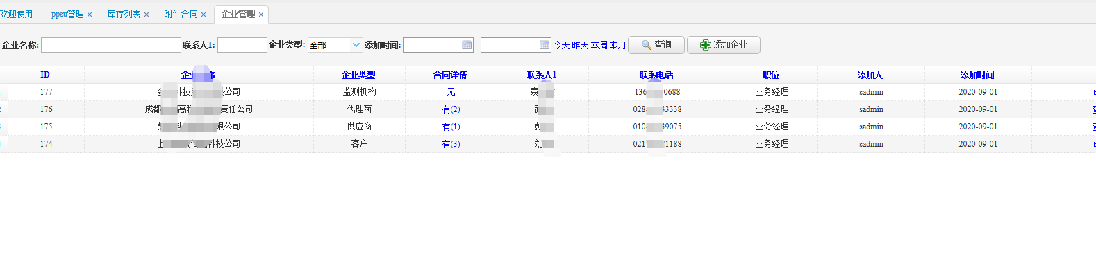Sort by 添加时间 column header
This screenshot has height=268, width=1096.
point(977,75)
